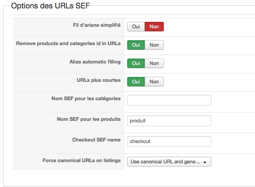Click the 'produit' SEF name input
The width and height of the screenshot is (255, 187).
tap(169, 121)
